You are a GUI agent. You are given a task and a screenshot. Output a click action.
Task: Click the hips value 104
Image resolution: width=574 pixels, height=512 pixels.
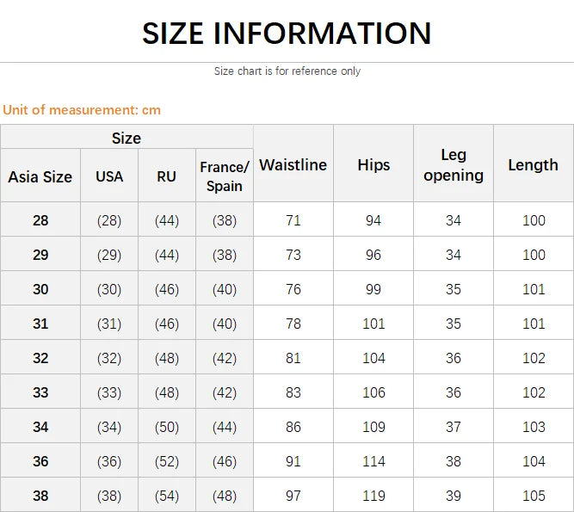coord(373,358)
